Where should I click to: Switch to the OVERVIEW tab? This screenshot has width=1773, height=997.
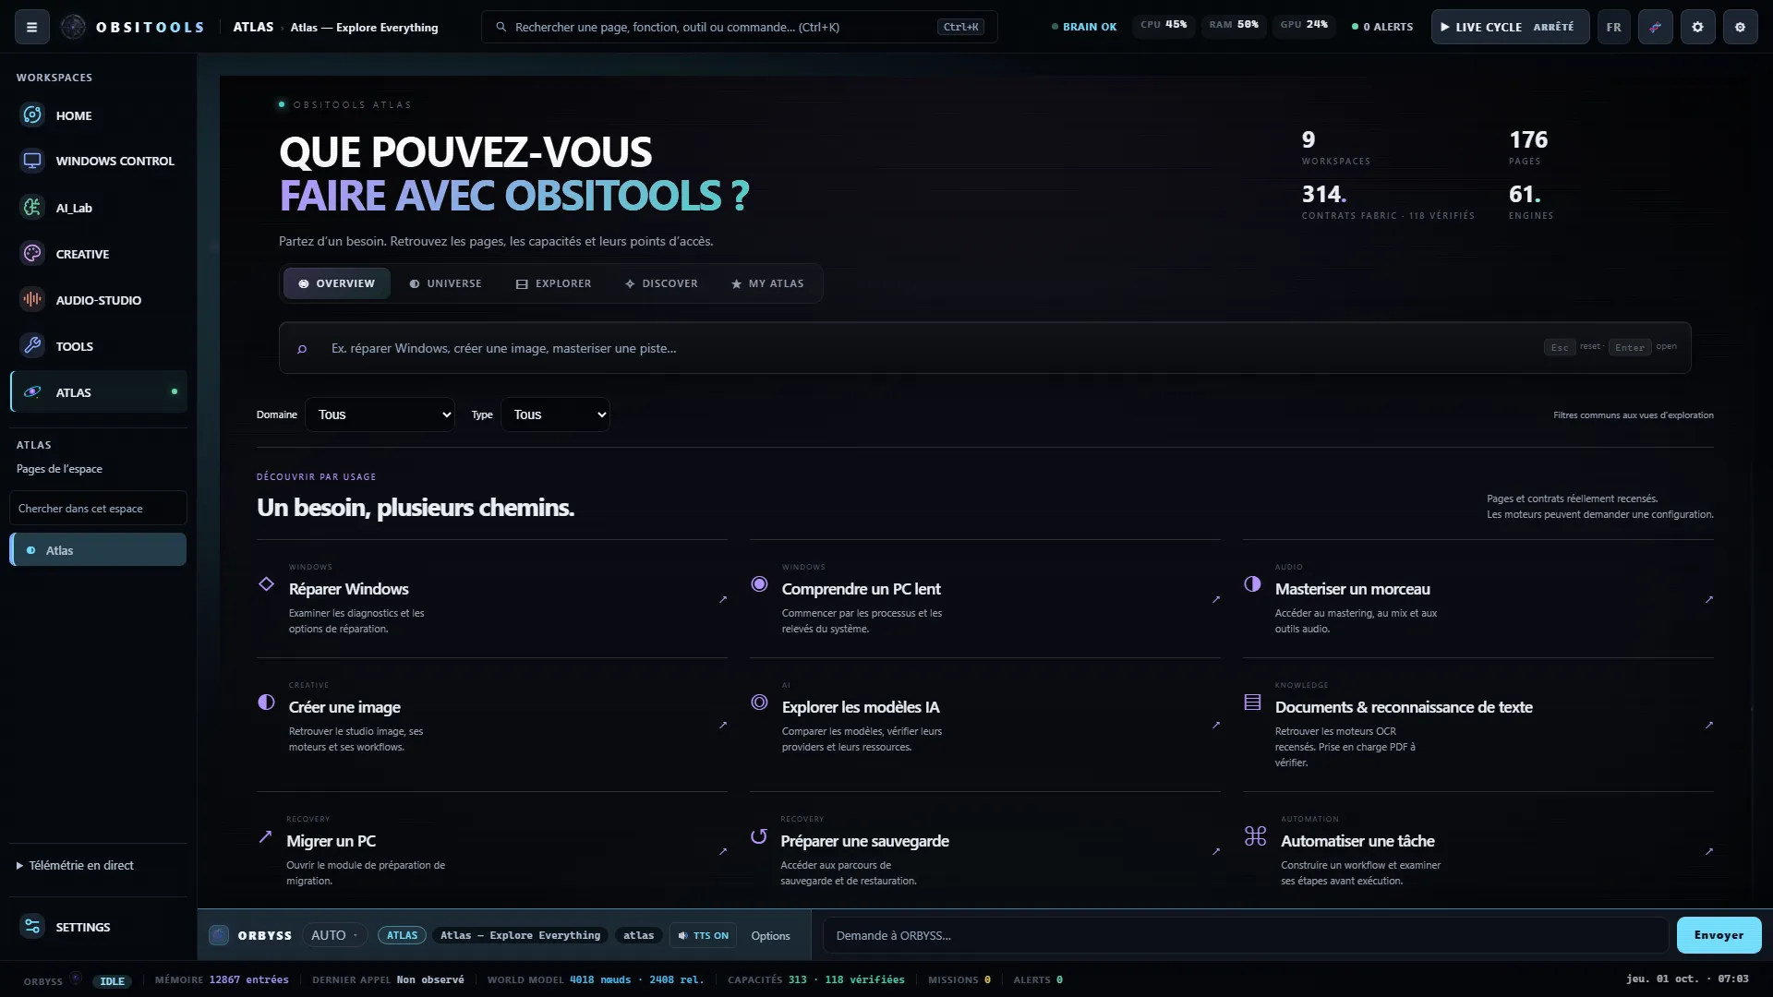[336, 283]
